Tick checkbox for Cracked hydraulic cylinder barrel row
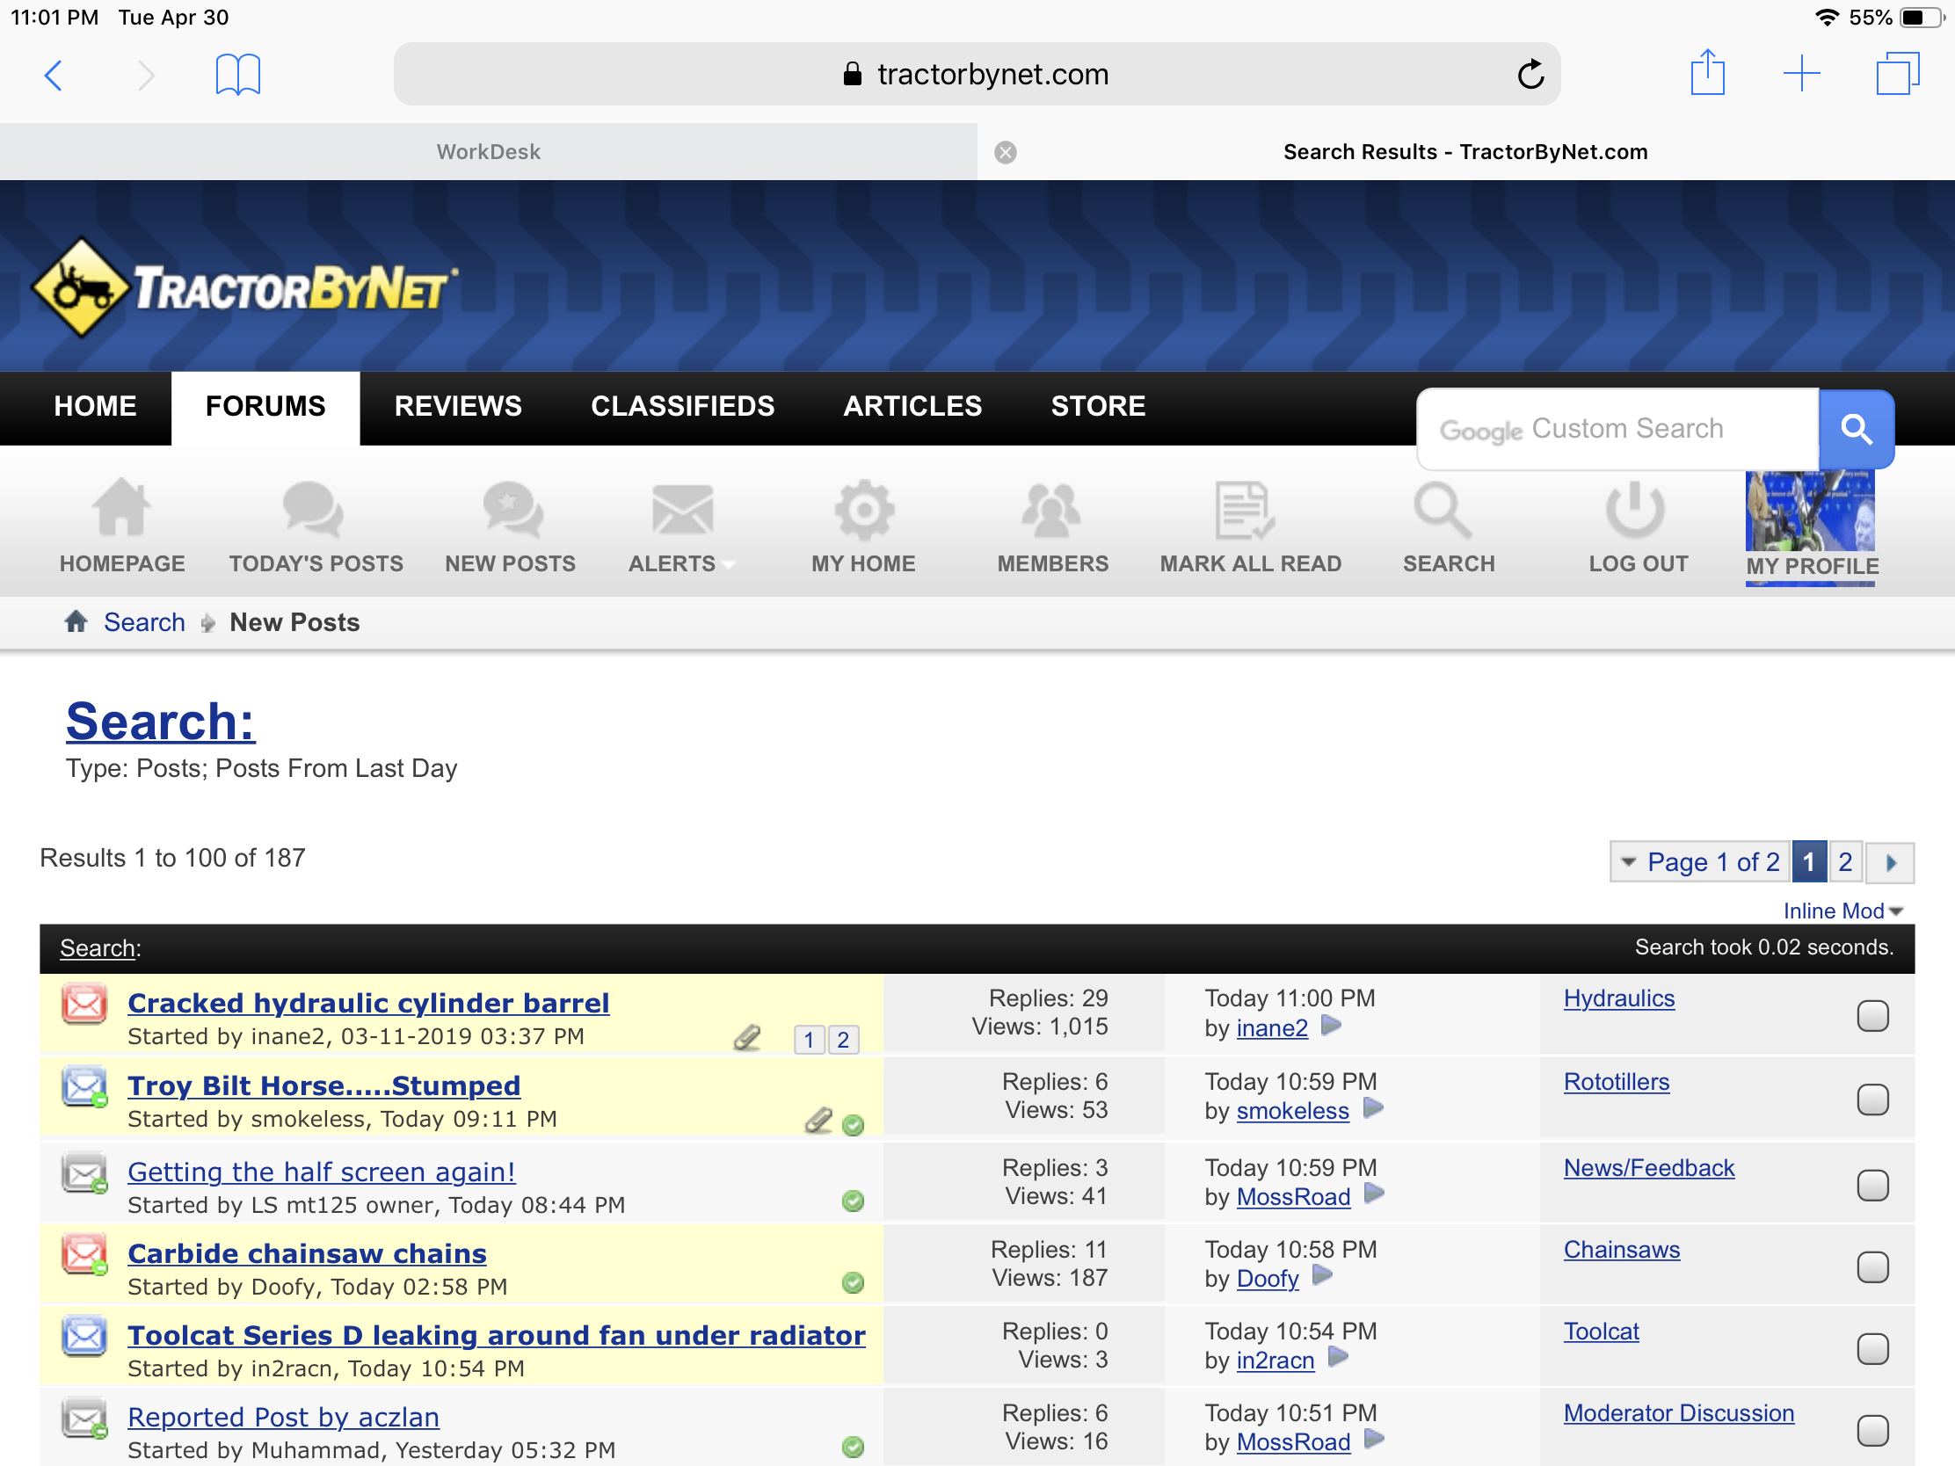 click(1871, 1016)
